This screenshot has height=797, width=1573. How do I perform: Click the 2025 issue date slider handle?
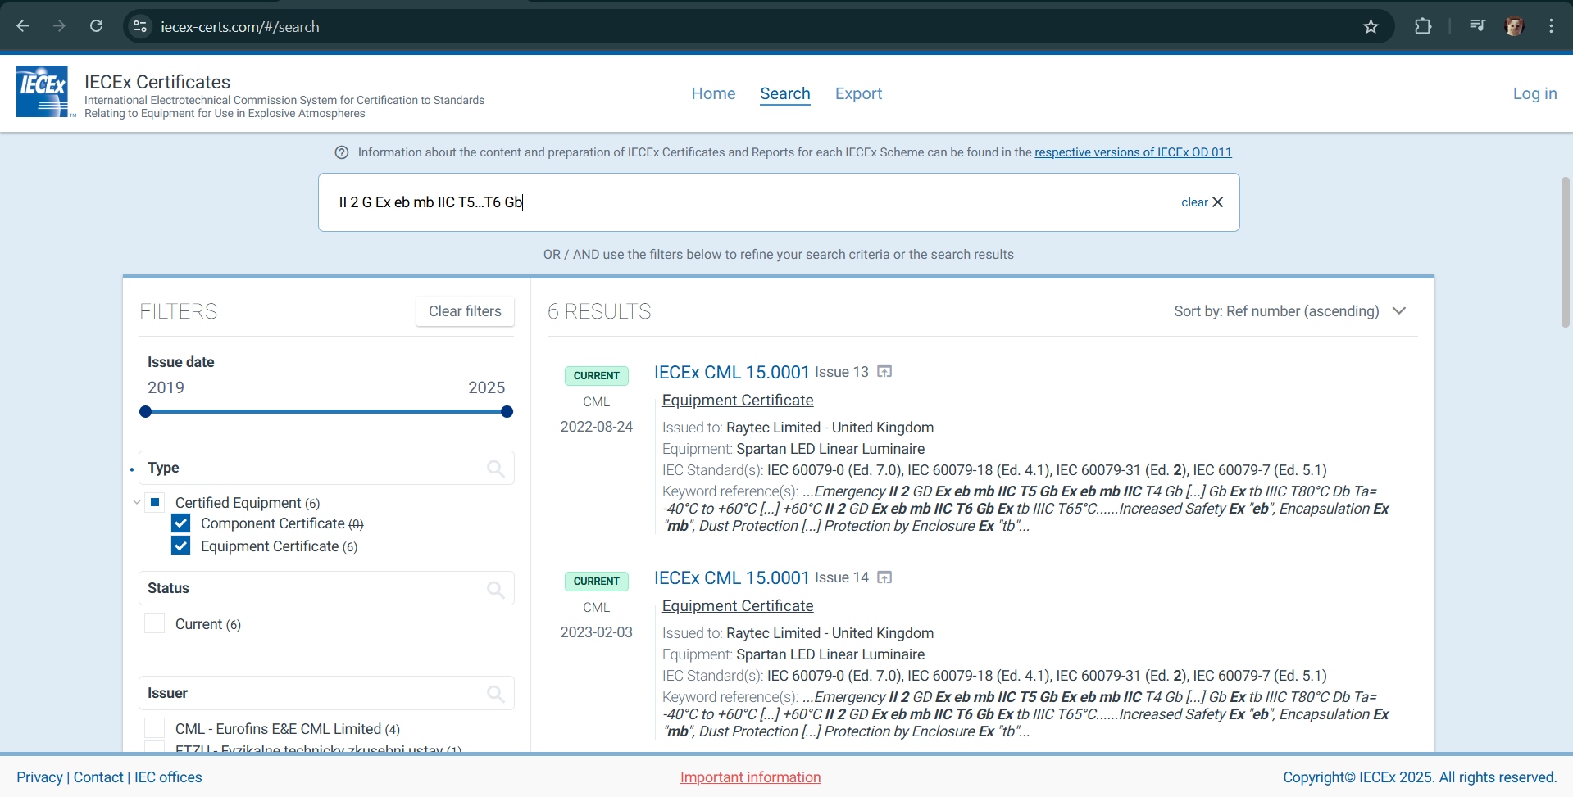507,411
